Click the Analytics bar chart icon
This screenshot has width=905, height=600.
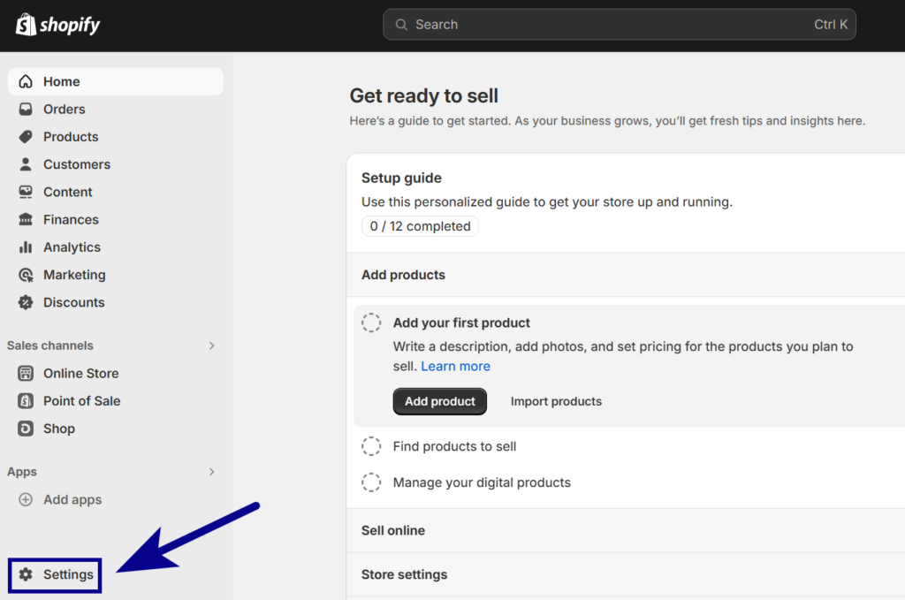point(26,247)
